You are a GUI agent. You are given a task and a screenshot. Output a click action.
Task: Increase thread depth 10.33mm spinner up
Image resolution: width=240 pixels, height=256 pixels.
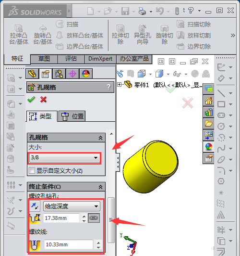[x=98, y=243]
